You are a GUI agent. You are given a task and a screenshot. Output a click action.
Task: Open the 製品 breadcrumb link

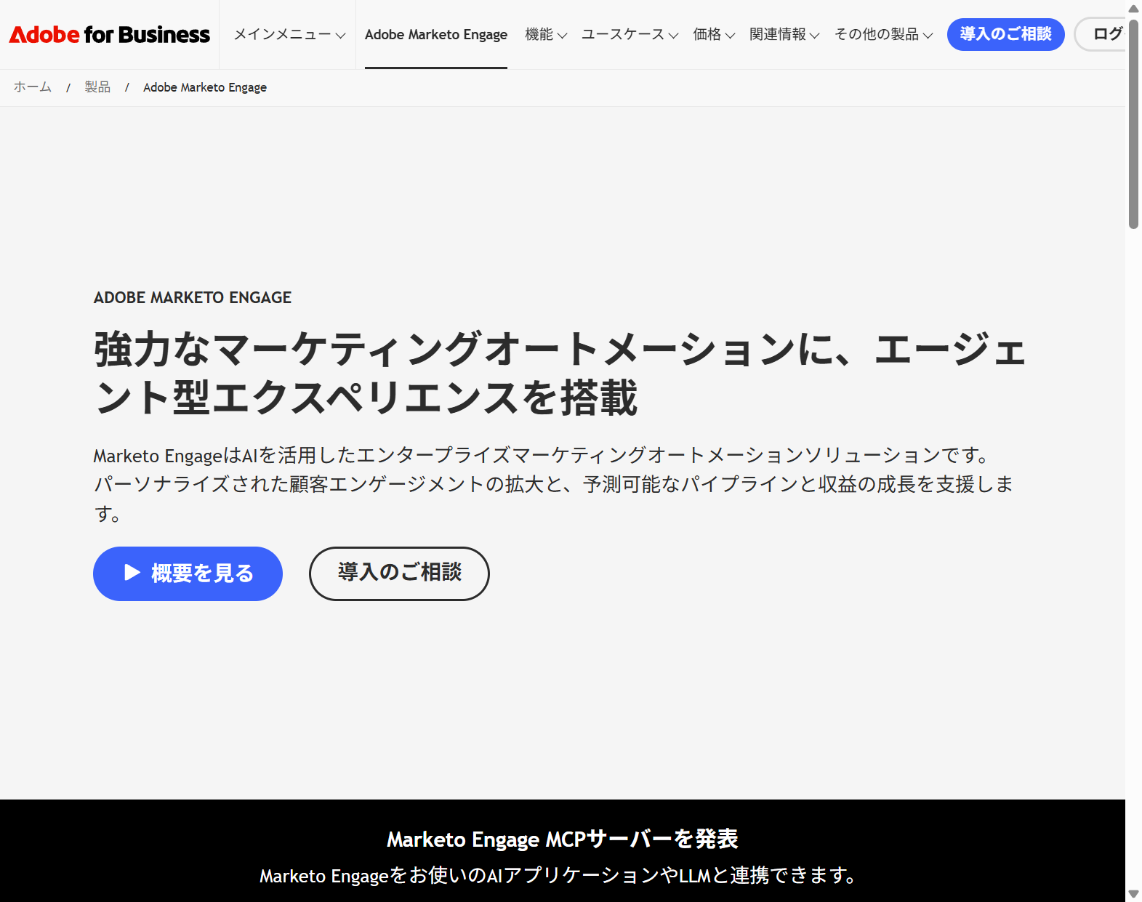click(97, 87)
